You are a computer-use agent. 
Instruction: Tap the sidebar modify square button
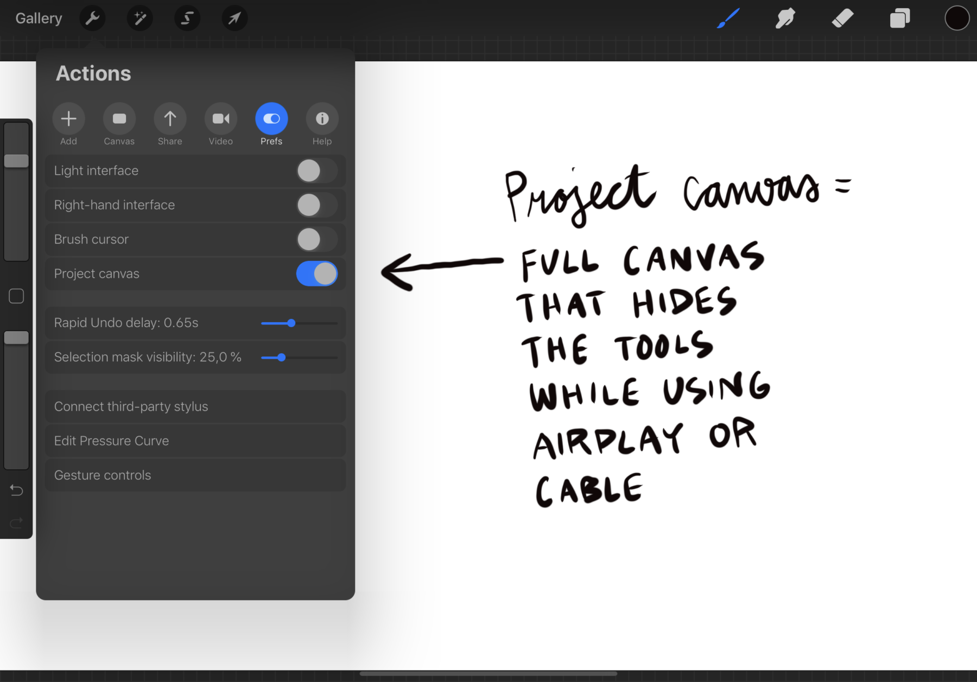tap(16, 296)
